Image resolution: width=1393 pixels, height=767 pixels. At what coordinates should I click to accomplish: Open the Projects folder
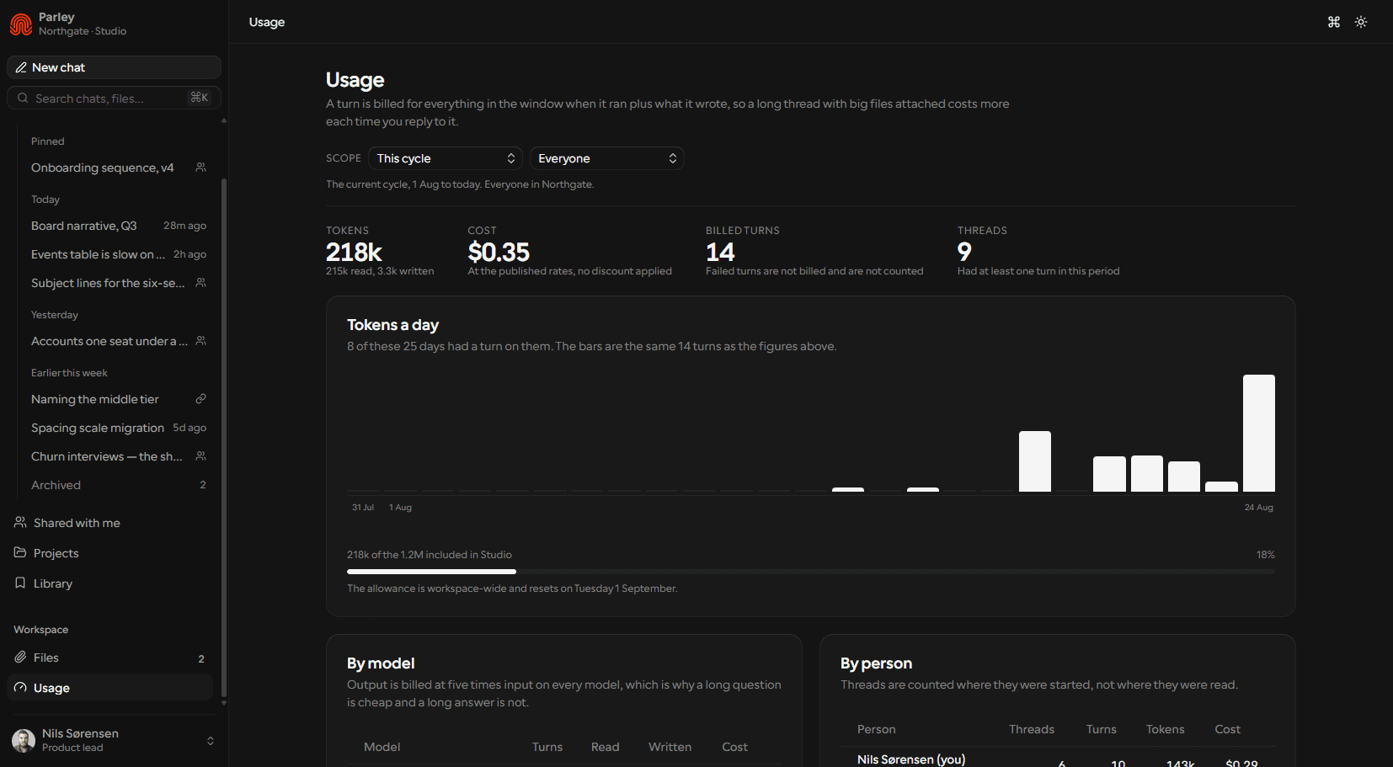109,553
